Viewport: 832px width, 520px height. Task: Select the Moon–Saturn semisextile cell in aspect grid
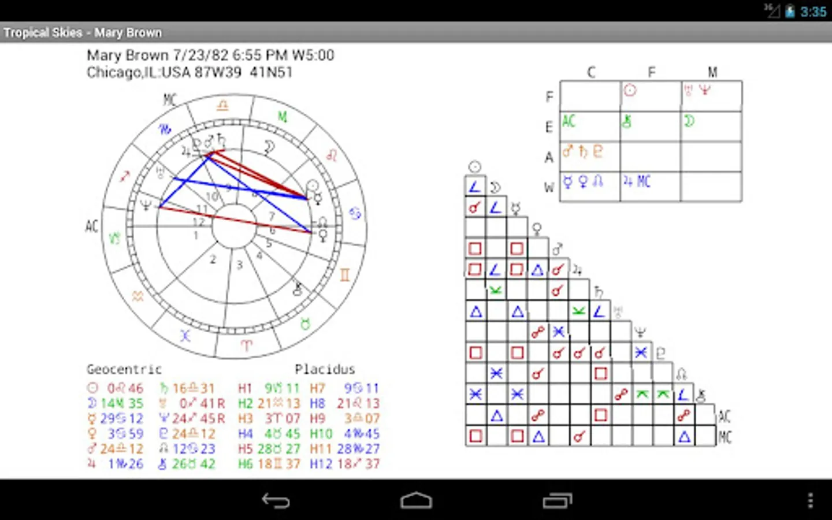click(x=496, y=291)
